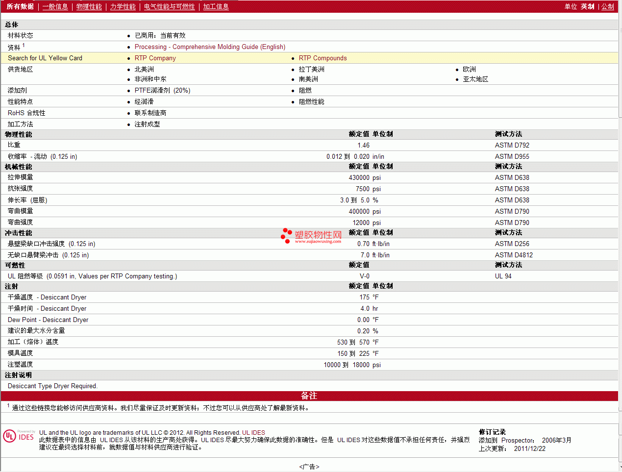The width and height of the screenshot is (622, 472).
Task: Click 注射成型 processing method text
Action: [x=147, y=124]
